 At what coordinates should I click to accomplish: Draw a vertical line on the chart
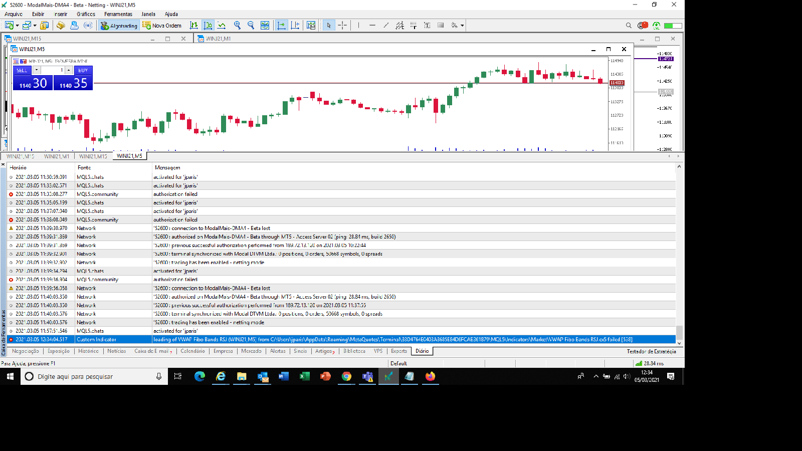[358, 26]
